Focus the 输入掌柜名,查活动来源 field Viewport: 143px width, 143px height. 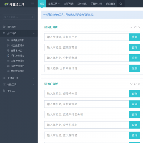click(x=87, y=94)
